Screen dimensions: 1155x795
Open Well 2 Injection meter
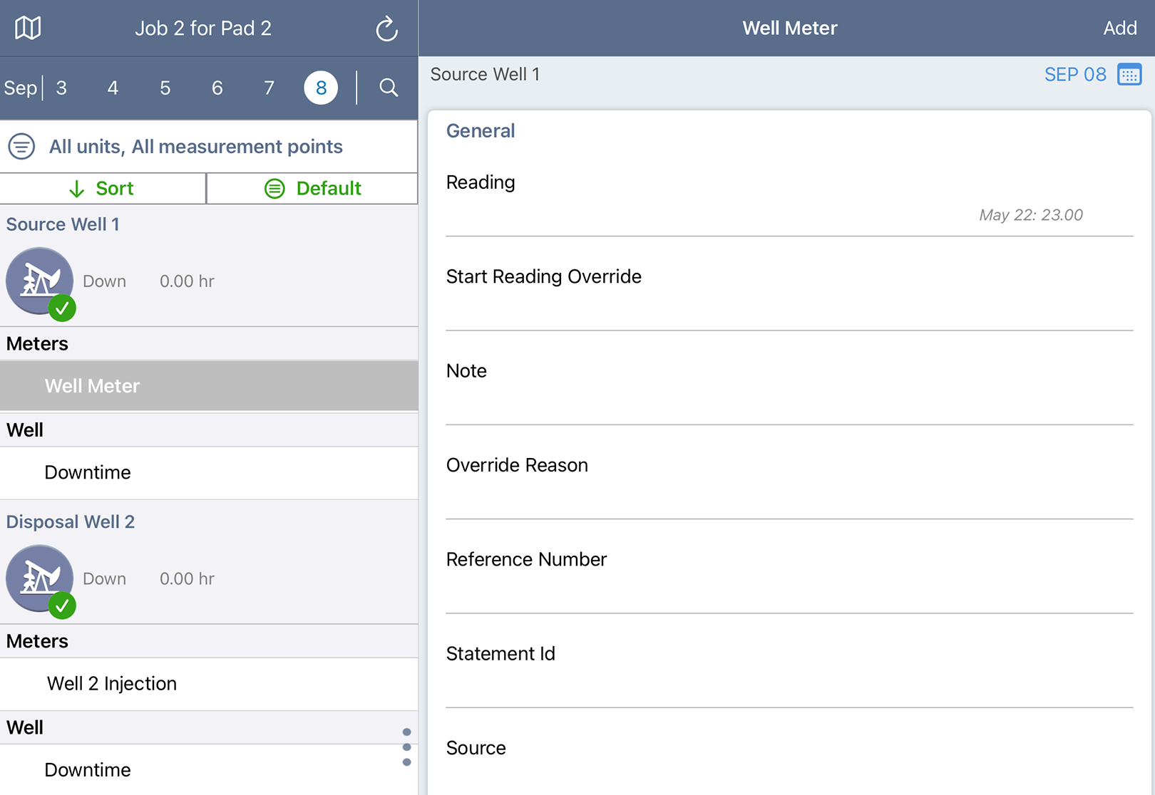coord(112,684)
